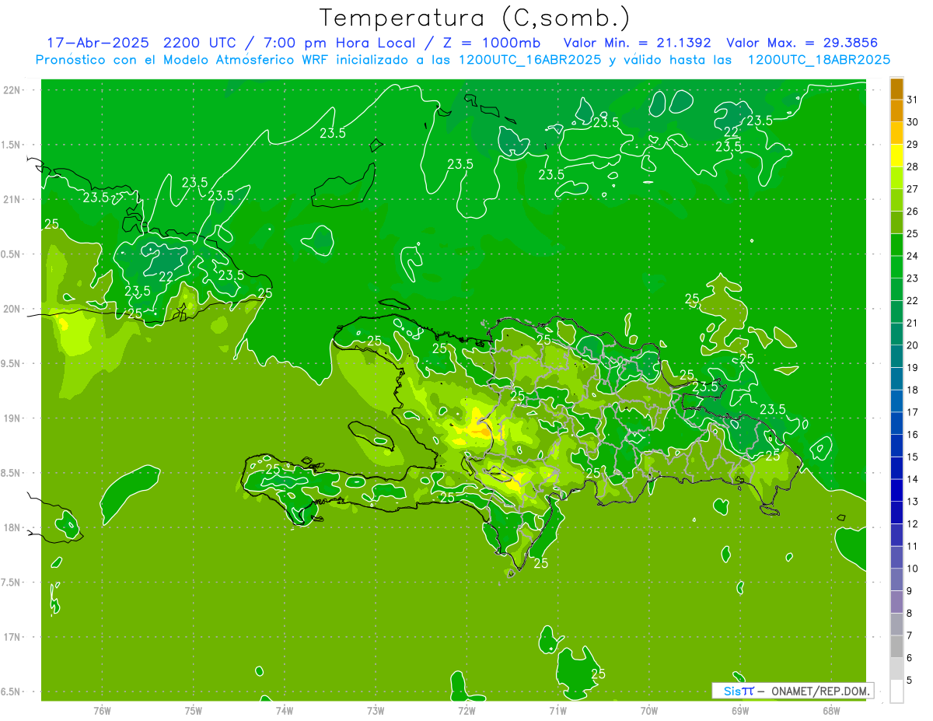933x721 pixels.
Task: Click the '72W' longitude label
Action: click(x=466, y=710)
